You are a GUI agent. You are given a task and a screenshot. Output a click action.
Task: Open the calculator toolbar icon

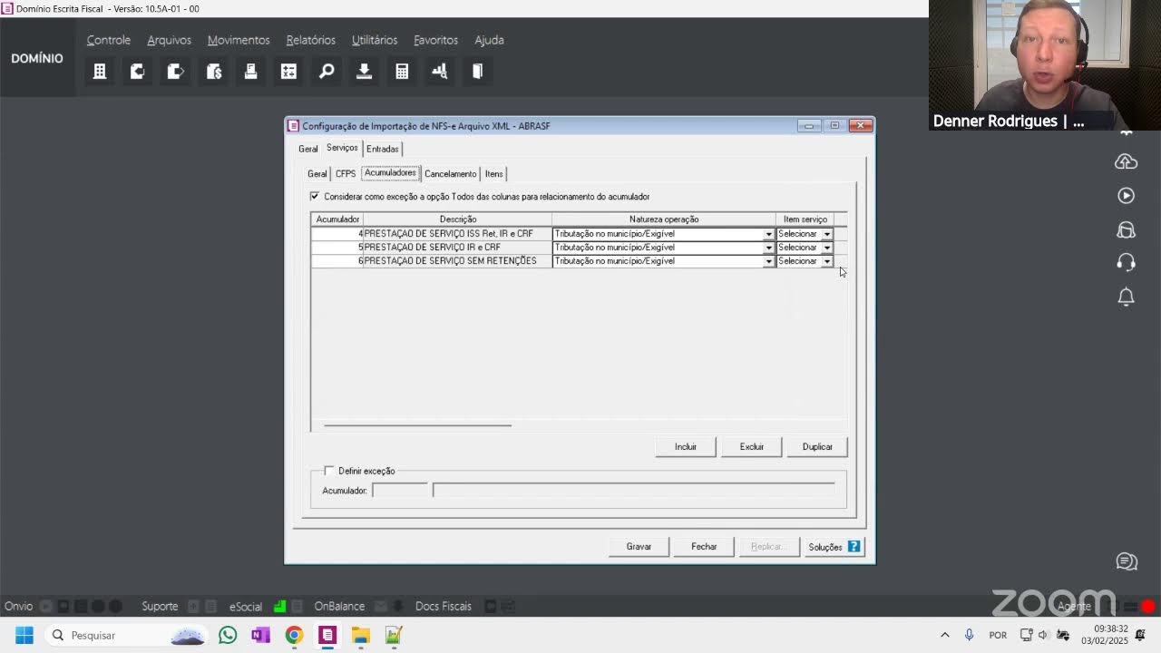click(402, 72)
